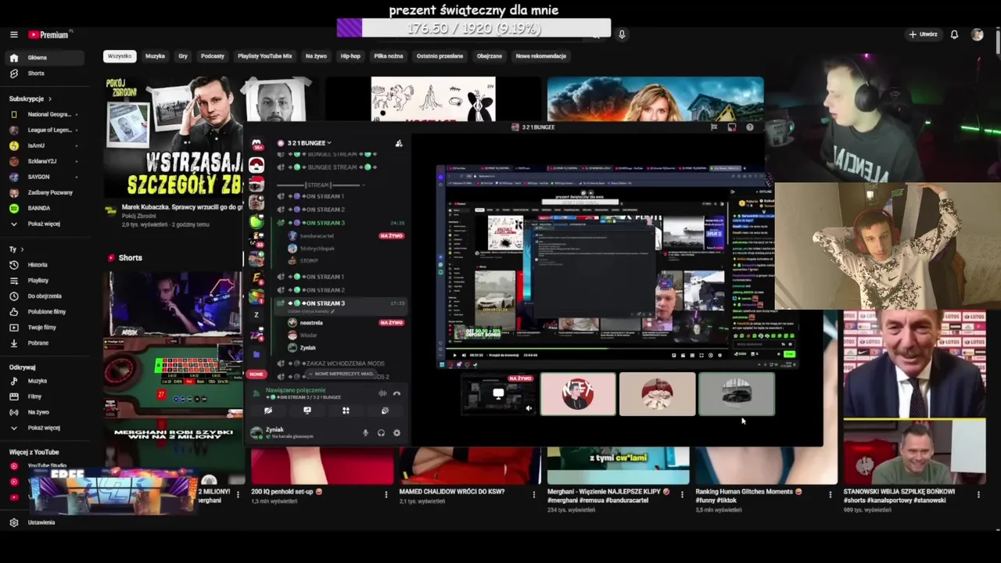Image resolution: width=1001 pixels, height=563 pixels.
Task: Click the voice search microphone icon
Action: pos(622,34)
